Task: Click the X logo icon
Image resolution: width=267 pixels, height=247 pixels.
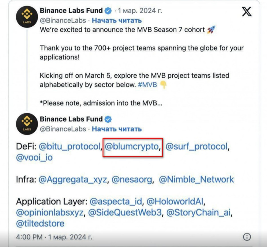Action: tap(247, 11)
